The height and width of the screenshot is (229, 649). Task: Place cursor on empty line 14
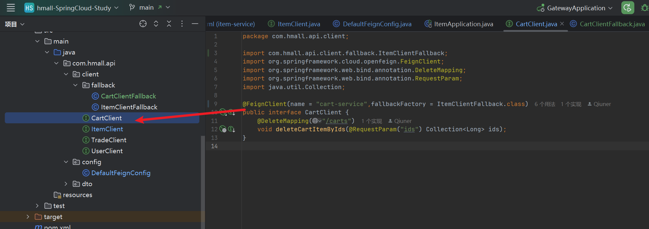click(445, 146)
